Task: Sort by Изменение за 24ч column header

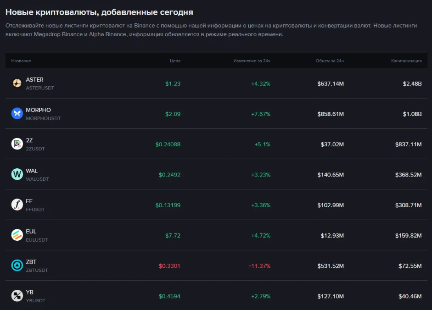Action: (x=250, y=60)
